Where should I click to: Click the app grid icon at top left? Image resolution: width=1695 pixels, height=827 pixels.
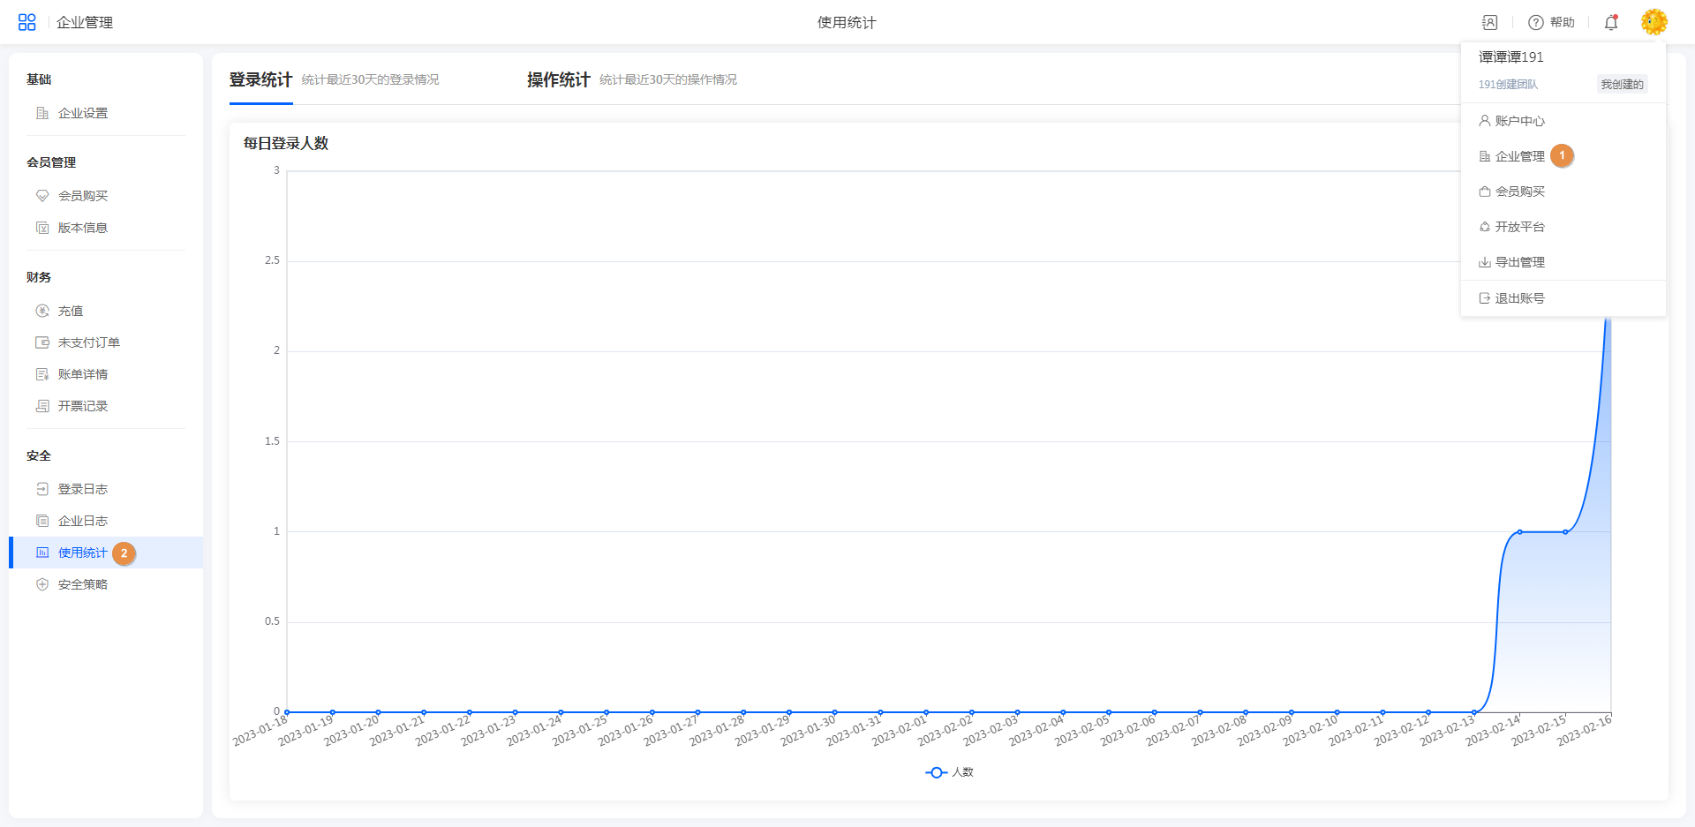26,22
